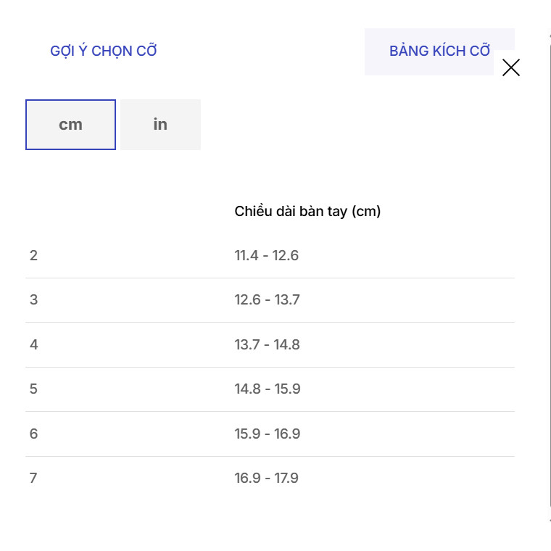Click the 12.6 - 13.7 measurement value

point(267,299)
